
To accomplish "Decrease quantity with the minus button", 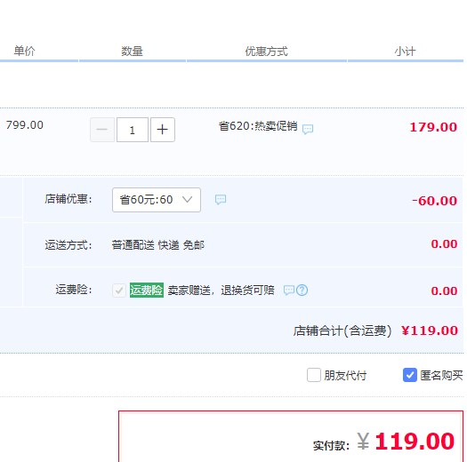I will pos(102,130).
